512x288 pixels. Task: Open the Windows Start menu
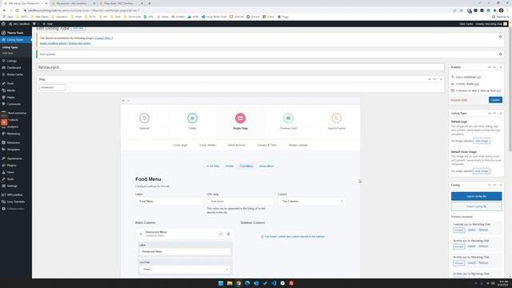point(221,283)
